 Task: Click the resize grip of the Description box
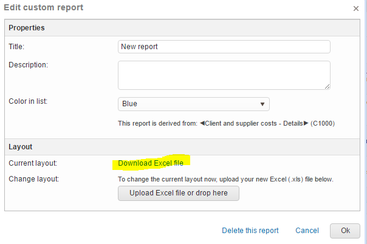327,86
